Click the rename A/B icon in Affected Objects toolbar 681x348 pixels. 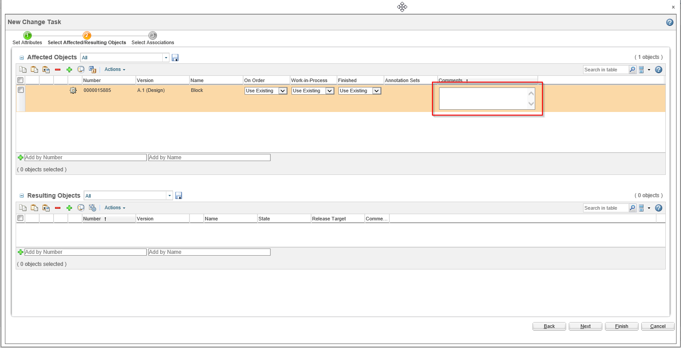pos(93,69)
